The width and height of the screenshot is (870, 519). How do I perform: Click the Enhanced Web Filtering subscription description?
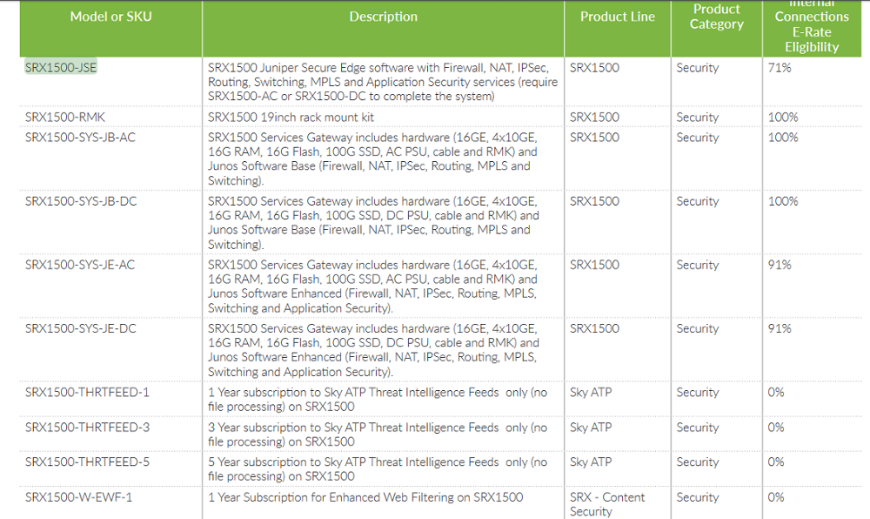click(365, 497)
